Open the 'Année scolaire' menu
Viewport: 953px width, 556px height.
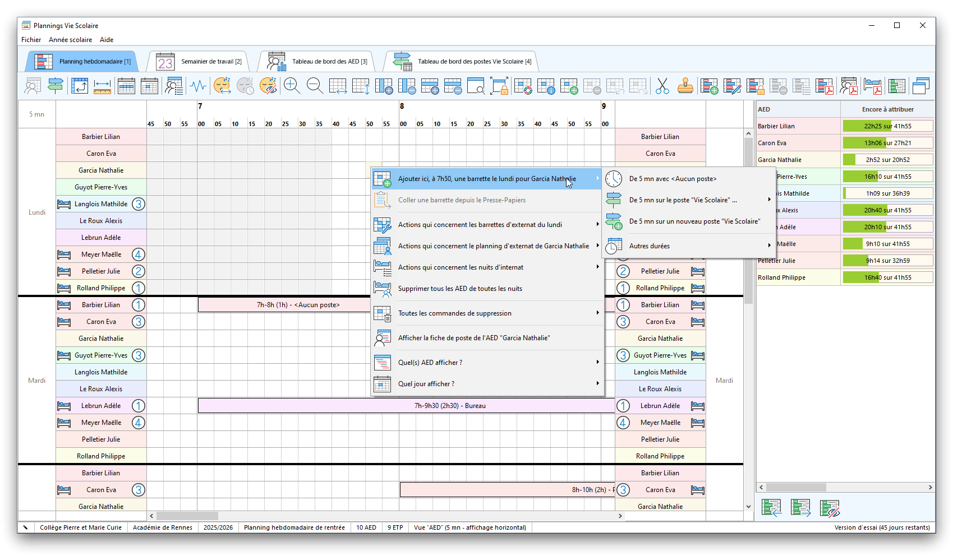(70, 40)
